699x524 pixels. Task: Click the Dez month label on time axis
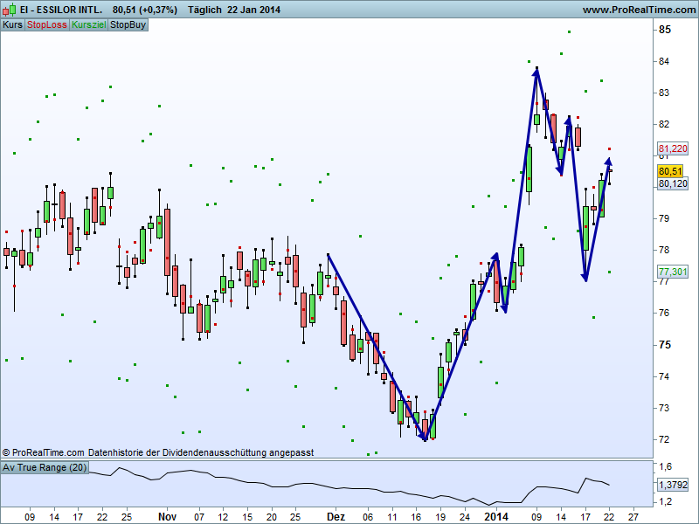coord(336,517)
